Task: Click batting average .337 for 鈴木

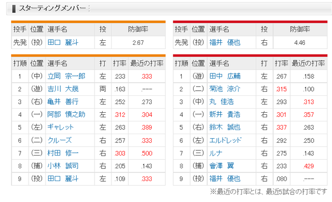Action: pos(281,128)
